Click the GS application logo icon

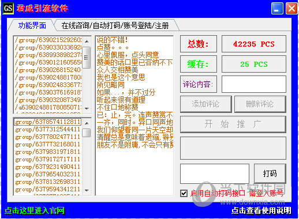coord(8,9)
